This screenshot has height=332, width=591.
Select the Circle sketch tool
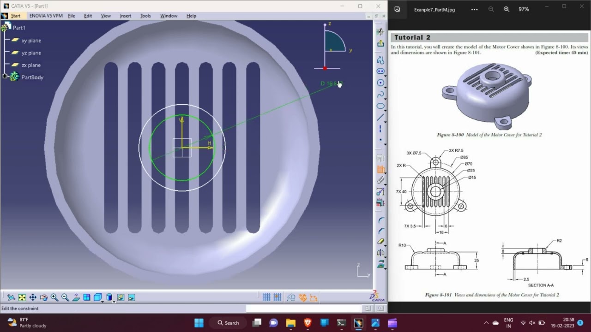tap(380, 83)
